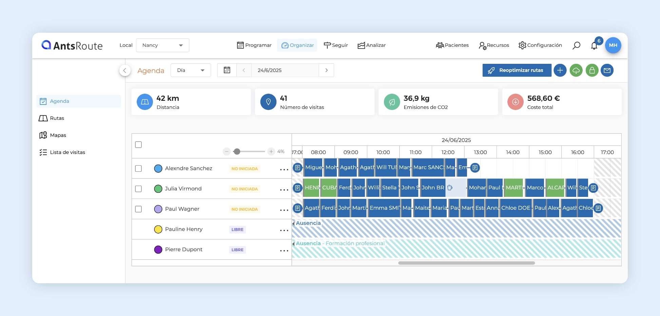Click the timeline zoom slider handle

click(x=237, y=151)
